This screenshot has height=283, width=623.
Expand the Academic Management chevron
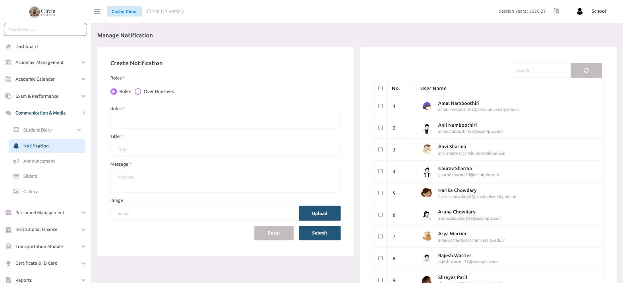click(x=83, y=62)
